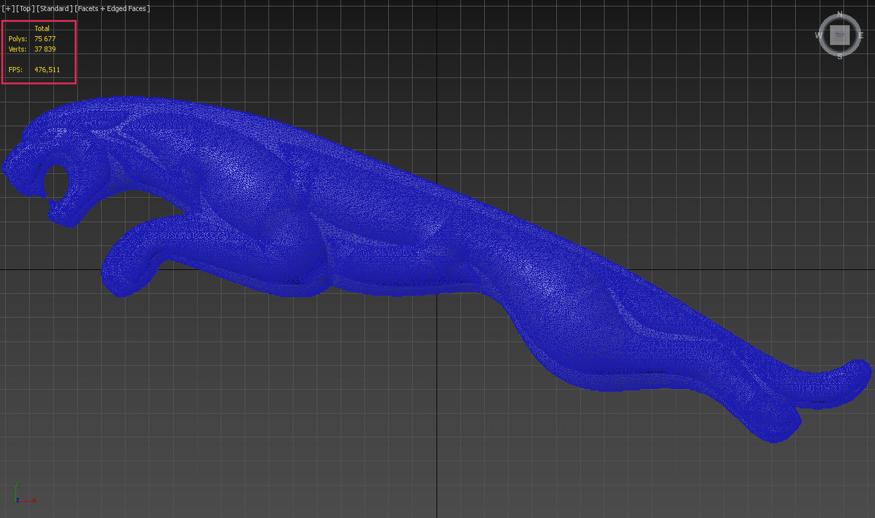Viewport: 875px width, 518px height.
Task: Click the N compass label on ViewCube
Action: coord(840,14)
